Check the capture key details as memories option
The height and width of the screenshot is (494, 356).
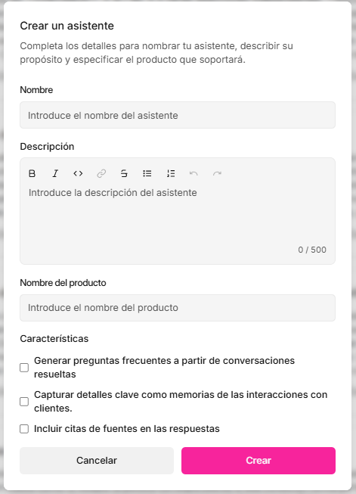click(x=24, y=402)
